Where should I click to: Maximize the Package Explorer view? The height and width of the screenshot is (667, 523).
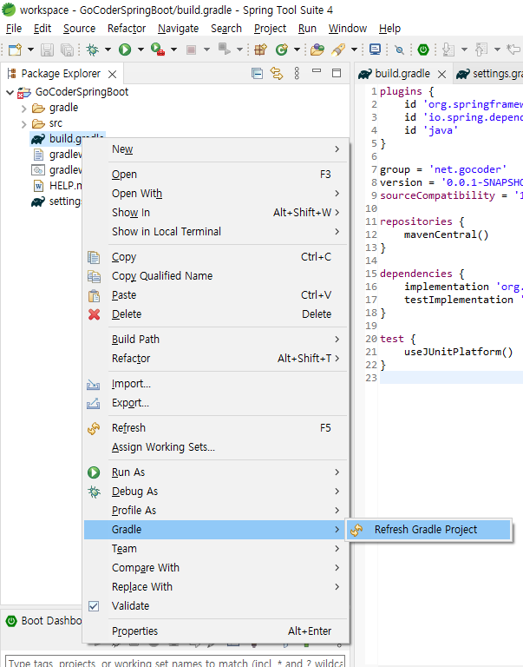[x=337, y=73]
